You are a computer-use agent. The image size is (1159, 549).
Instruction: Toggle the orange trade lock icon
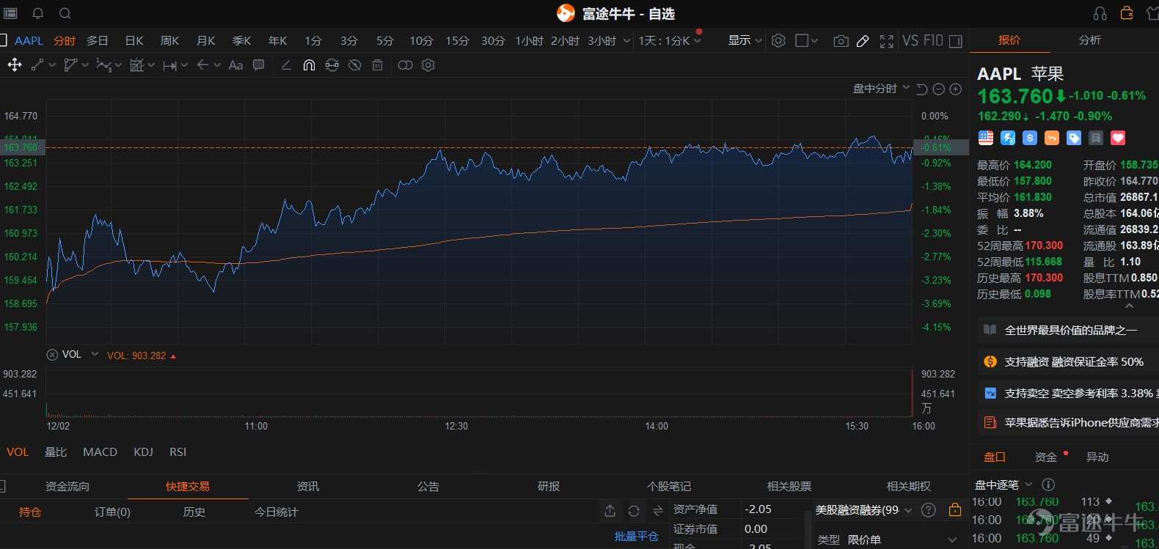pyautogui.click(x=954, y=509)
